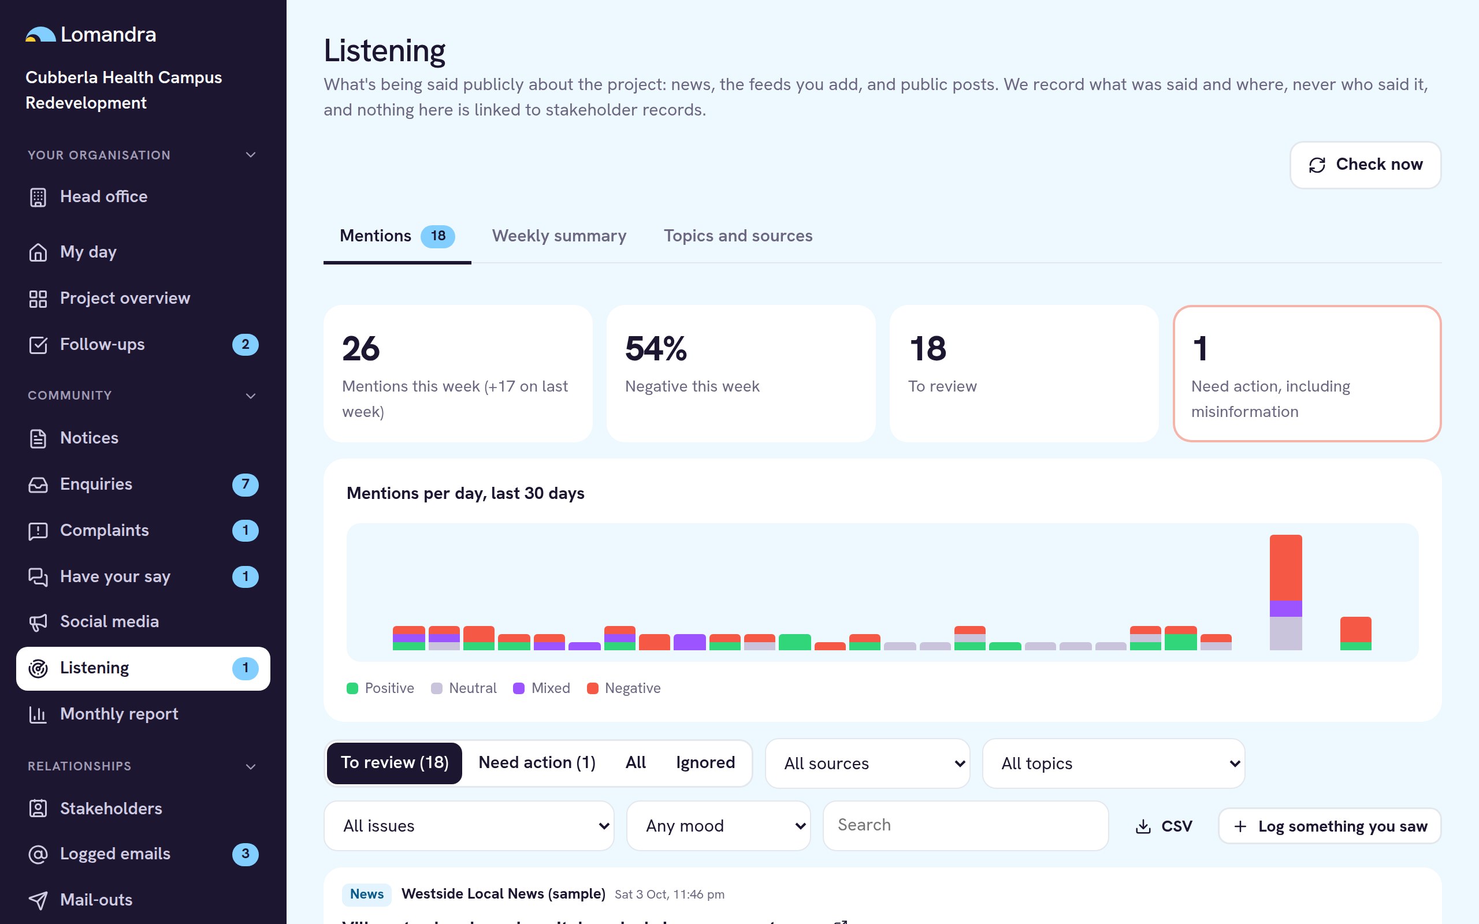
Task: Click Log something you saw button
Action: [x=1330, y=826]
